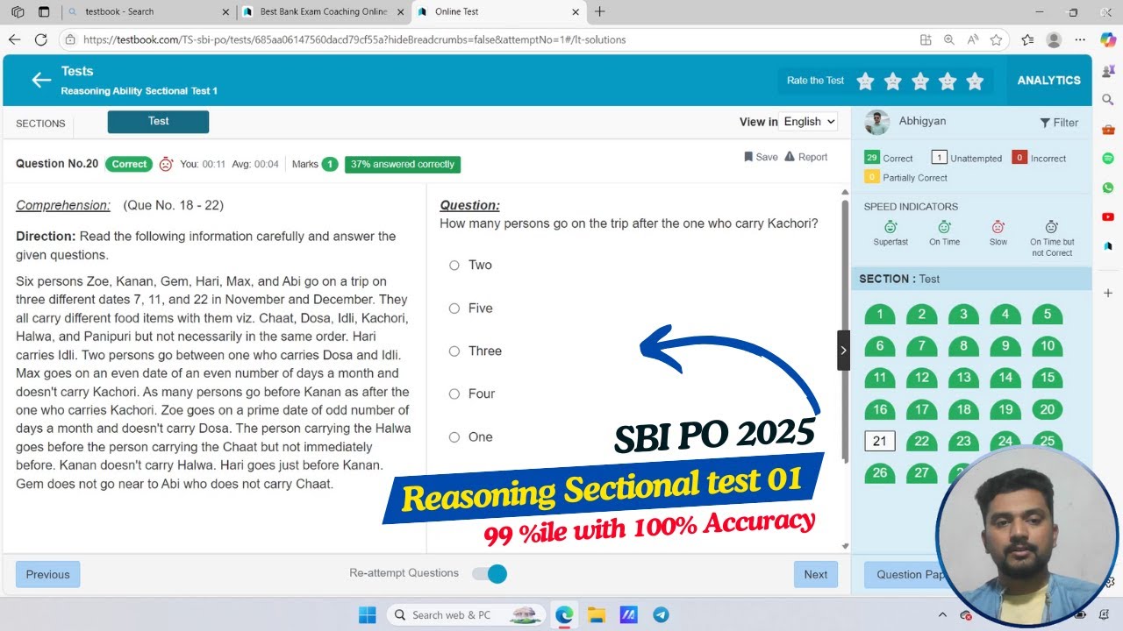This screenshot has height=631, width=1123.
Task: Open the View in English dropdown
Action: click(808, 122)
